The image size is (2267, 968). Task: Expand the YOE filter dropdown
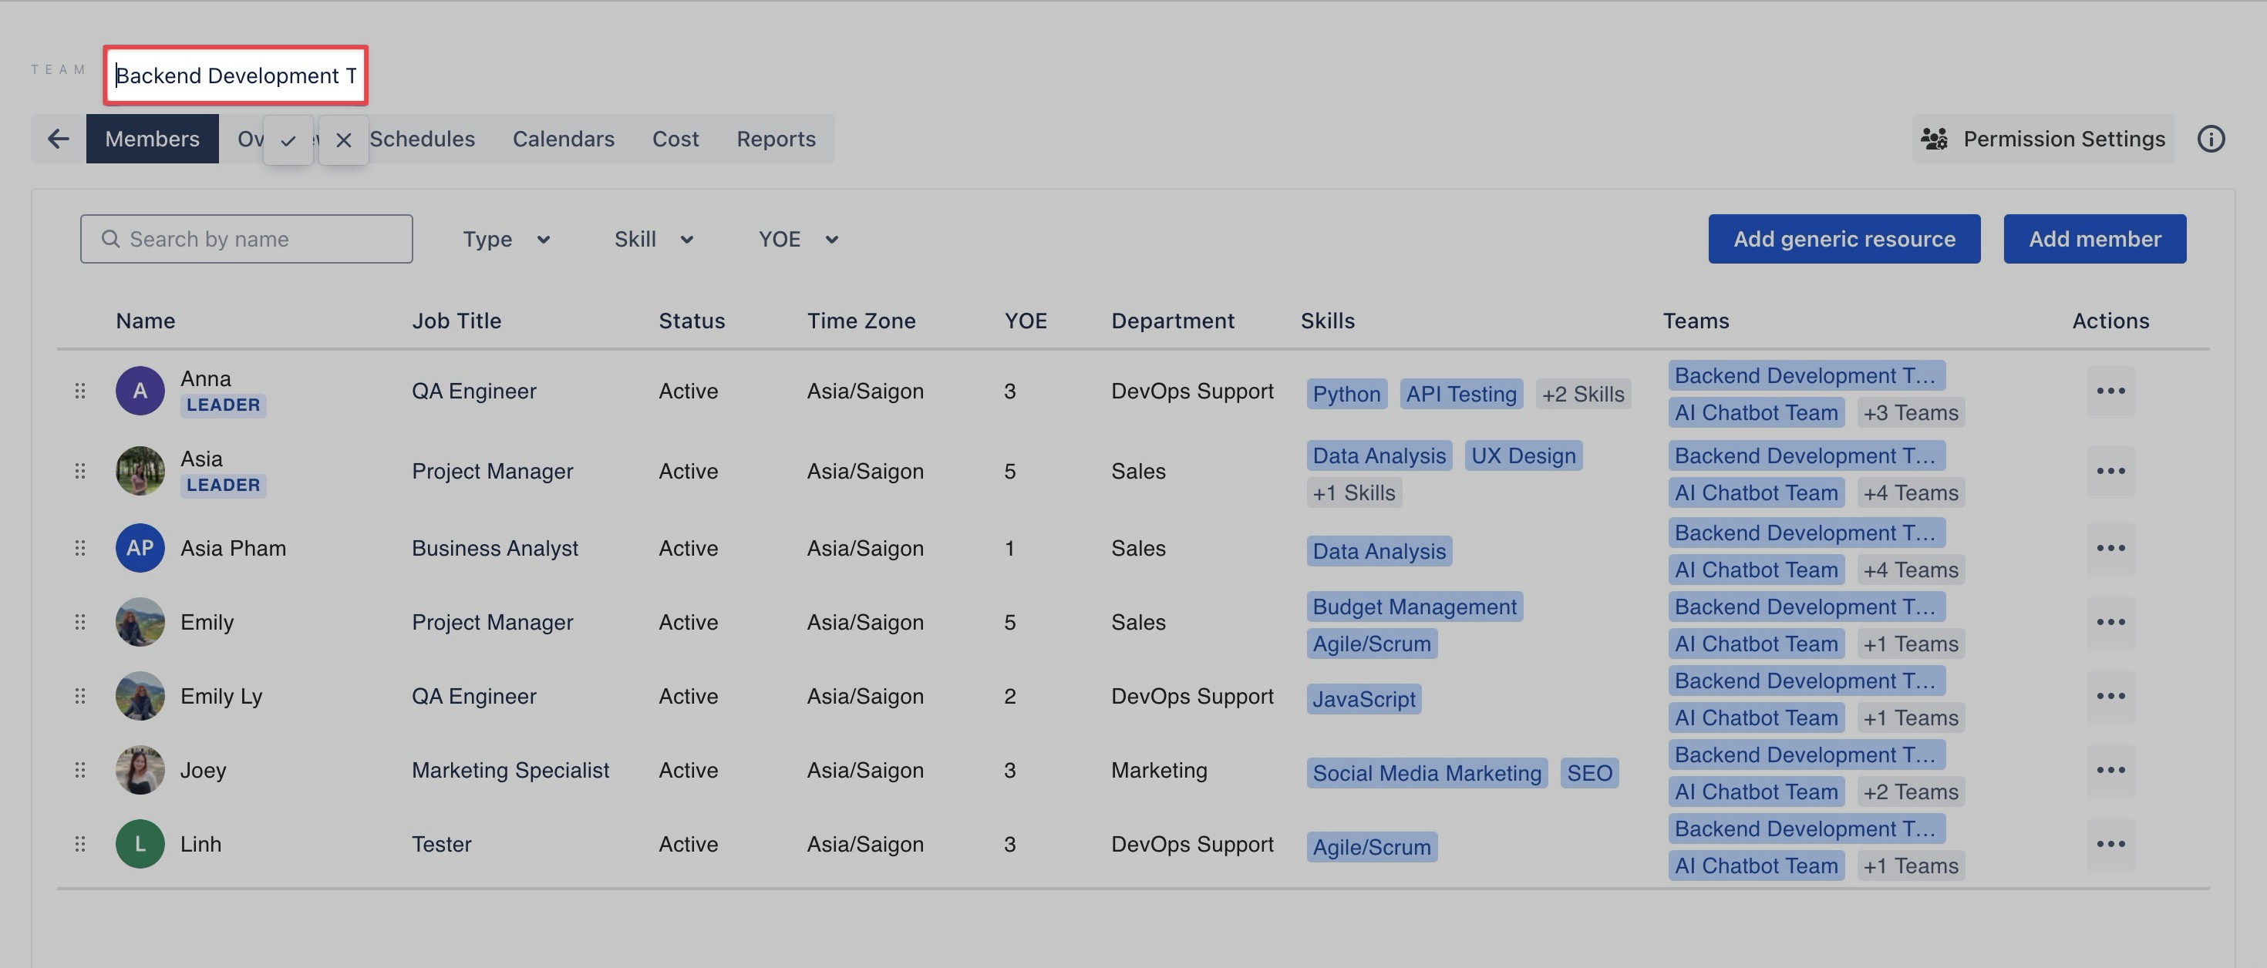[797, 240]
